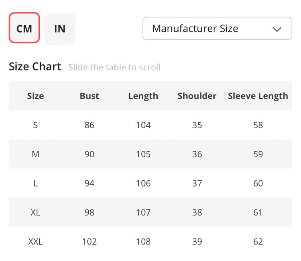
Task: Click the Size column header
Action: point(35,96)
